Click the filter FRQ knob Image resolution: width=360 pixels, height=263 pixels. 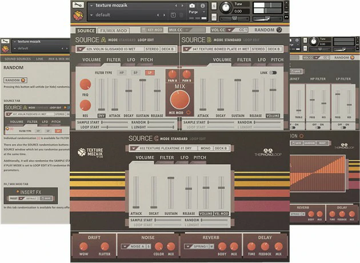[x=85, y=84]
